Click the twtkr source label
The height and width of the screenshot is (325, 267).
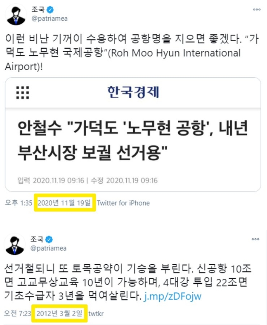pos(96,313)
